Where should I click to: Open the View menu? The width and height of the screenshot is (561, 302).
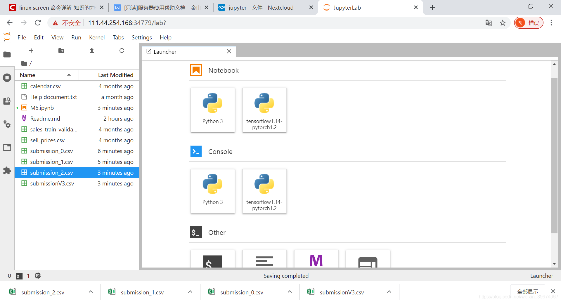(57, 37)
